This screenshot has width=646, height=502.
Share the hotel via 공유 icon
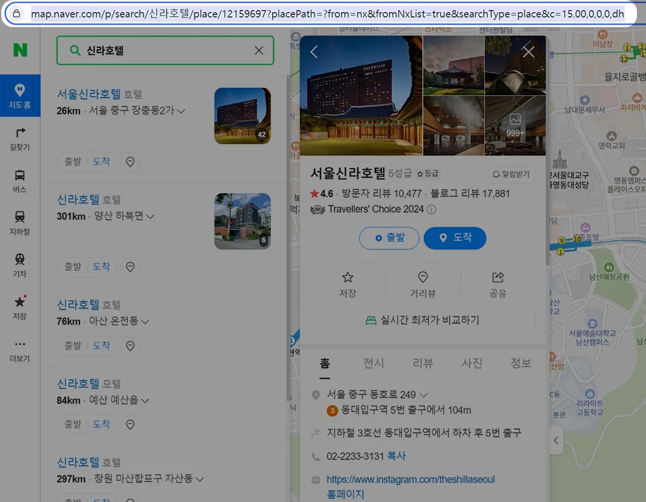(x=497, y=285)
